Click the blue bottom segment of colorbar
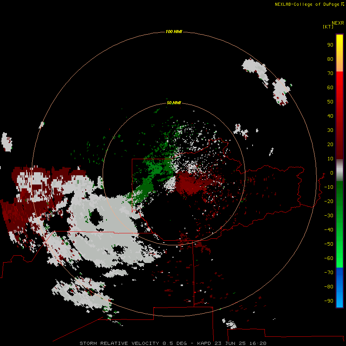The width and height of the screenshot is (346, 346). [x=339, y=288]
